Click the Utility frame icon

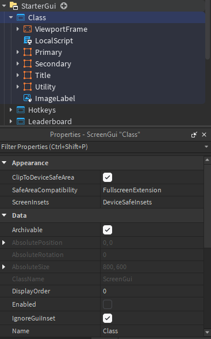point(28,87)
